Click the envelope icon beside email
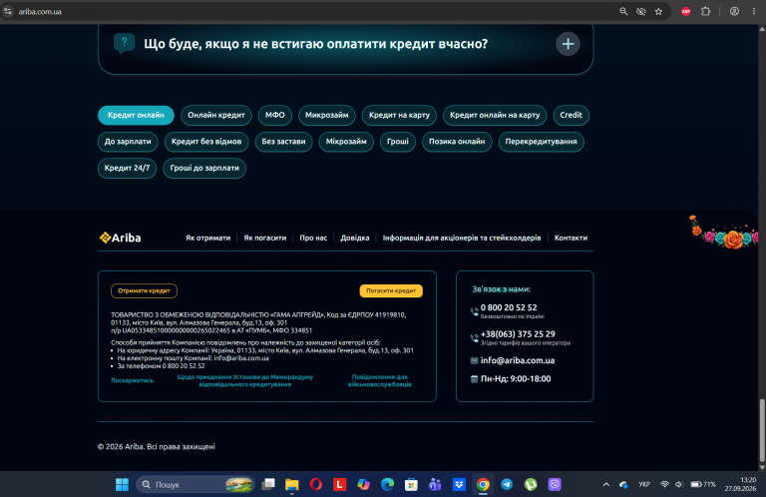The width and height of the screenshot is (766, 497). coord(474,360)
